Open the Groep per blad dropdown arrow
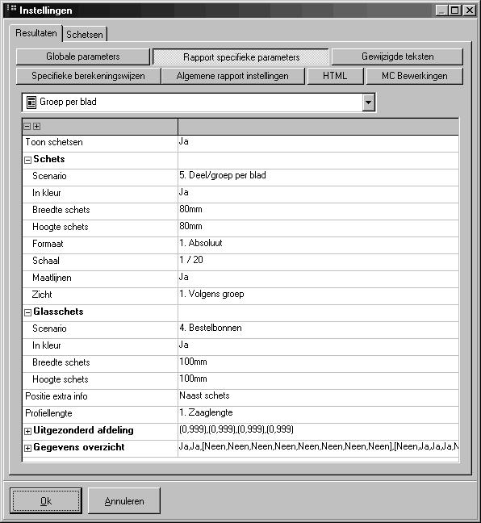Viewport: 481px width, 523px height. (368, 102)
